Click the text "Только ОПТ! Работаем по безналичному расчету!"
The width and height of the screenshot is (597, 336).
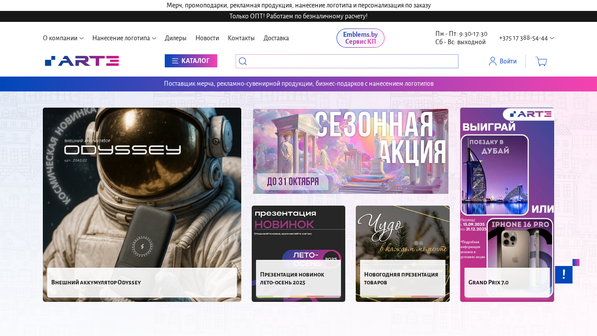pyautogui.click(x=298, y=16)
